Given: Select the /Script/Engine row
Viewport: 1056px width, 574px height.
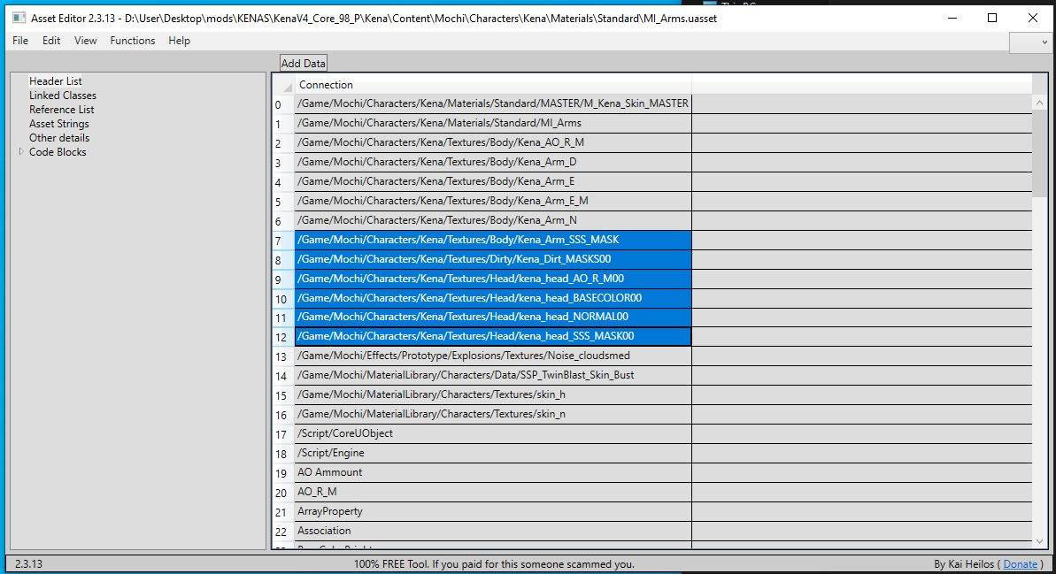Looking at the screenshot, I should coord(493,454).
